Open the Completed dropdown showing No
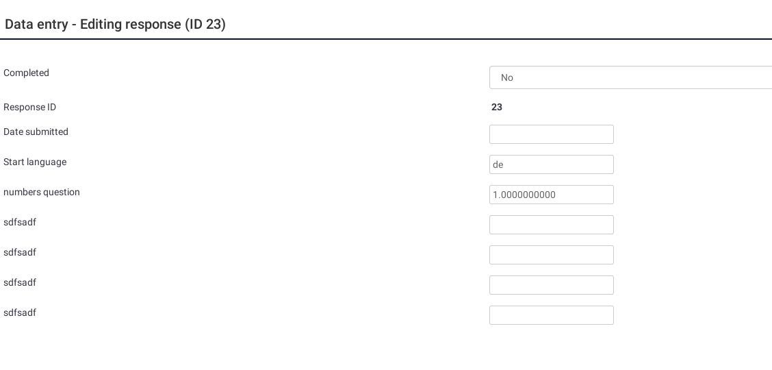Image resolution: width=772 pixels, height=370 pixels. coord(630,77)
